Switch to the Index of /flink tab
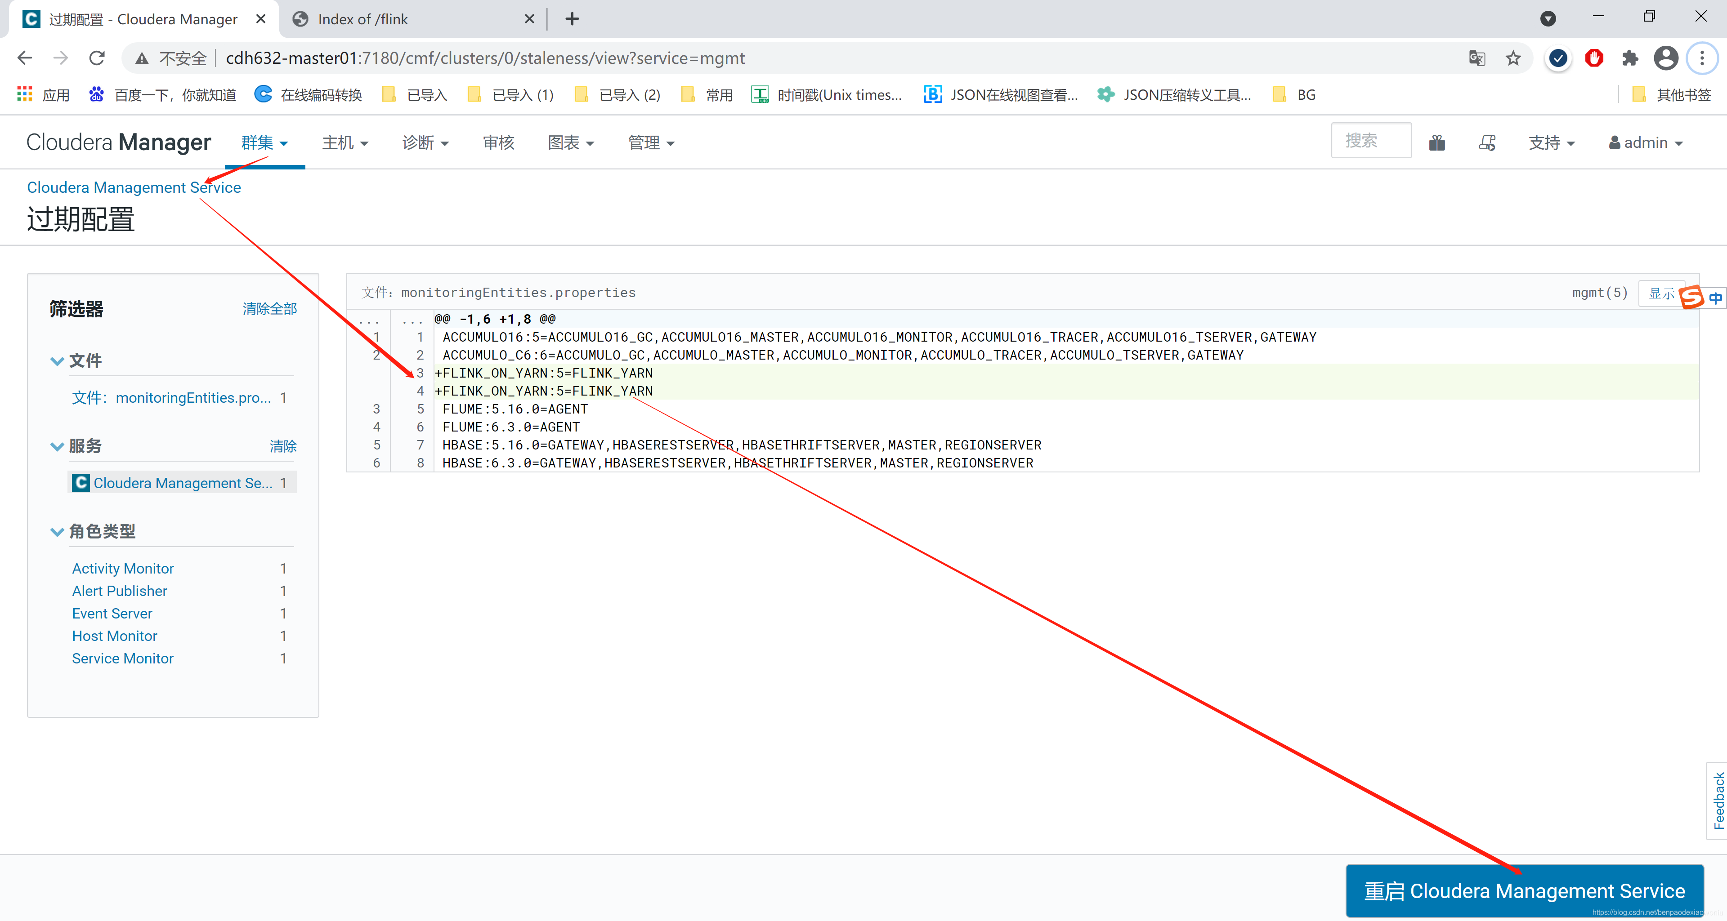 coord(412,19)
